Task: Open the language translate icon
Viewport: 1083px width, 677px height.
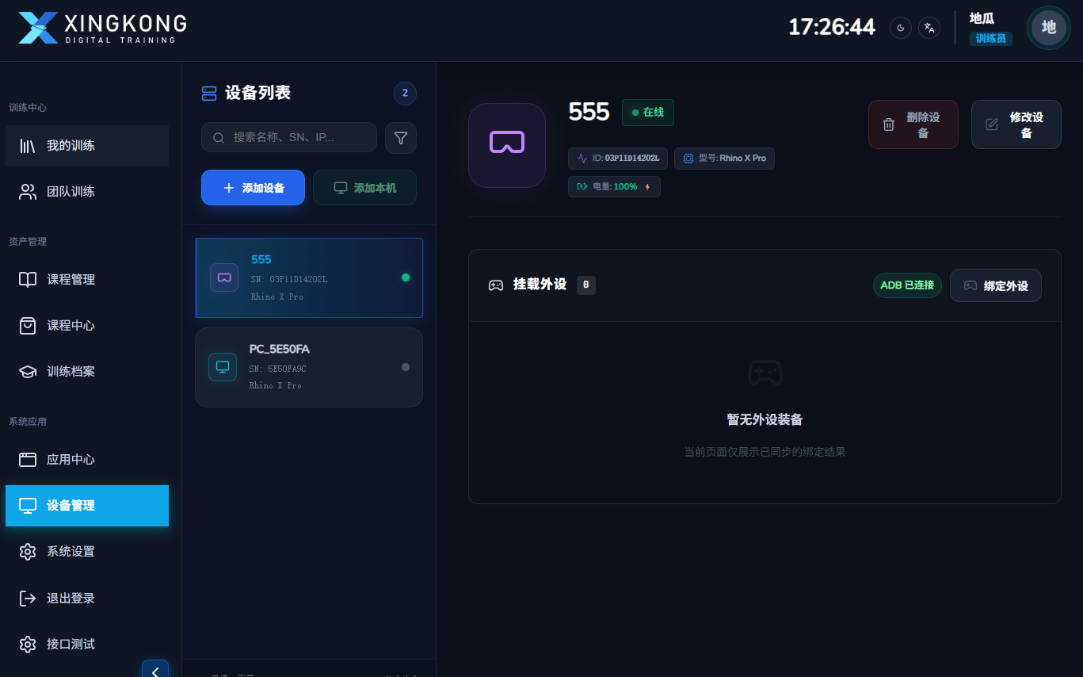Action: coord(929,28)
